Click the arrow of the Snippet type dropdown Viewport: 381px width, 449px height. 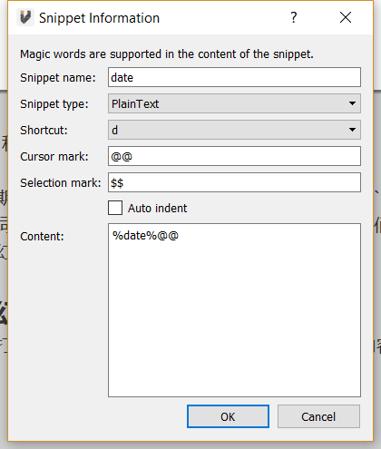pos(352,103)
